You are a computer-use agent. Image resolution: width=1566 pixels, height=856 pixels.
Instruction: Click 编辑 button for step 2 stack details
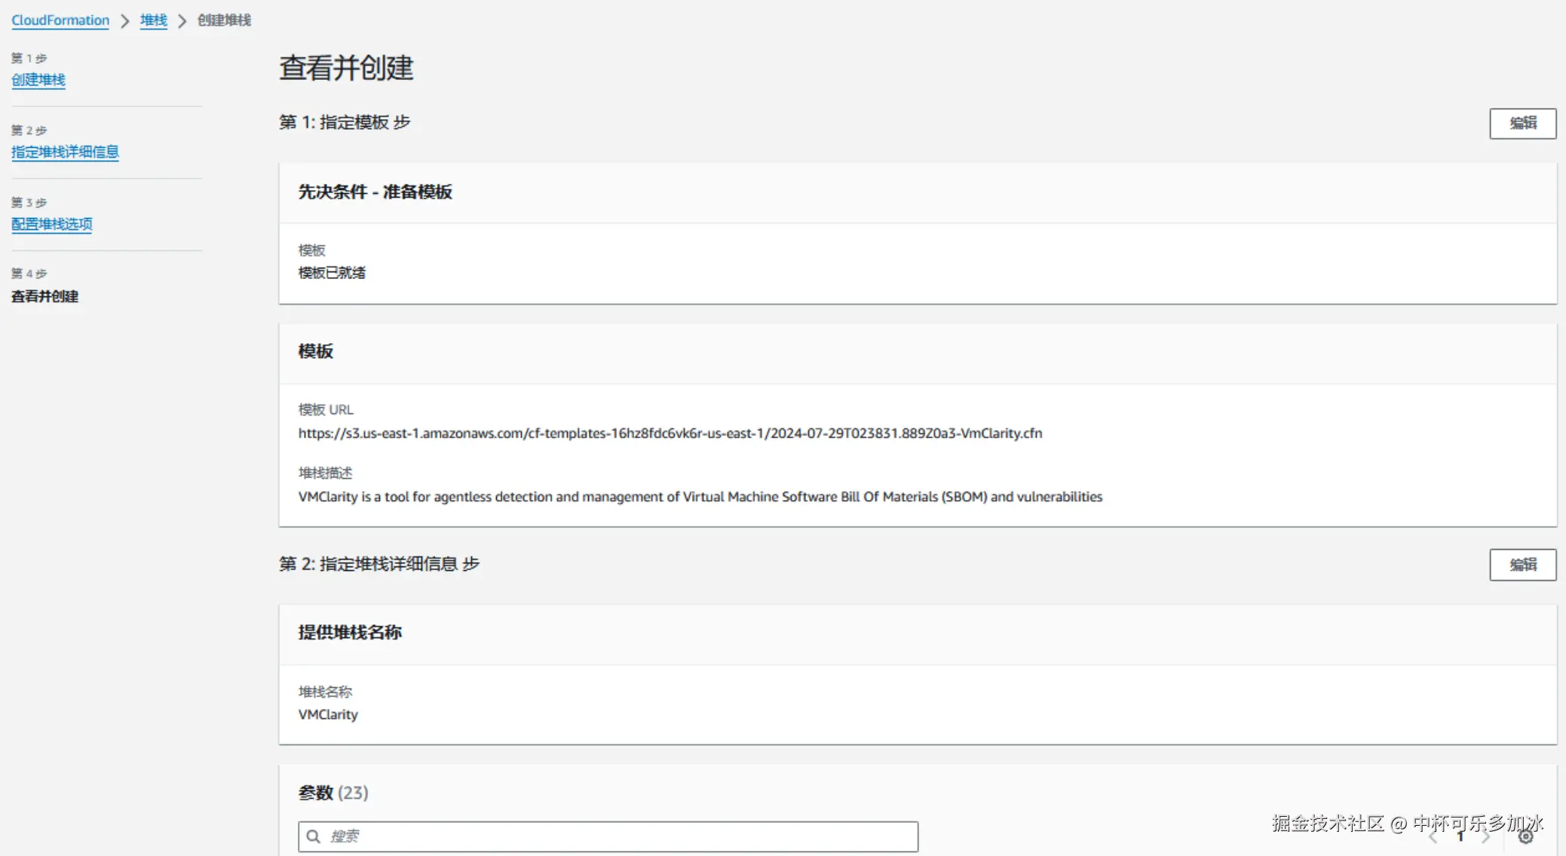point(1522,565)
